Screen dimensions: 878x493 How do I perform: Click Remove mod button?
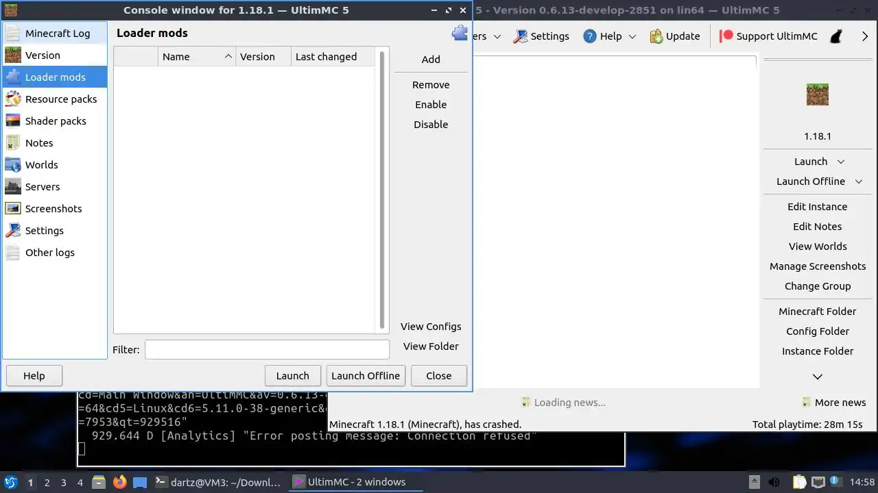431,85
